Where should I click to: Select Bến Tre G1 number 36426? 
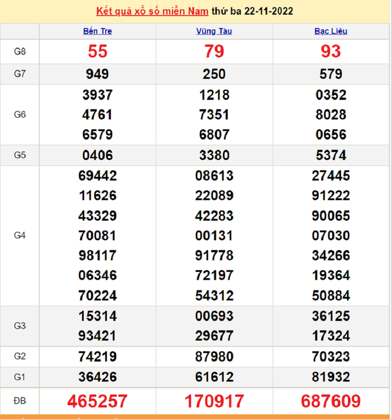97,377
